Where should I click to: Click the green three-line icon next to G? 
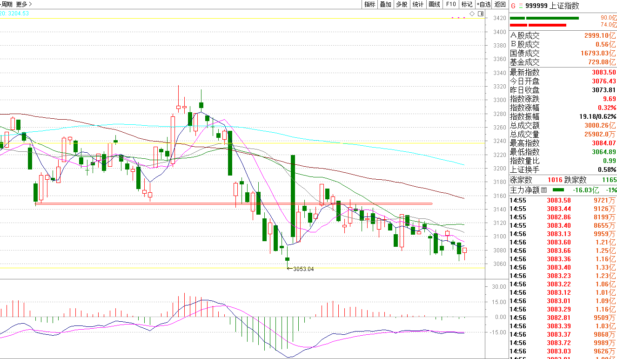coord(521,6)
